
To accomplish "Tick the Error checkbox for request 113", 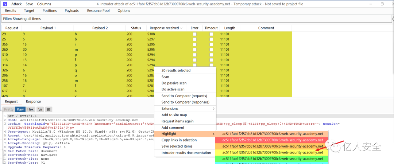I will click(194, 60).
